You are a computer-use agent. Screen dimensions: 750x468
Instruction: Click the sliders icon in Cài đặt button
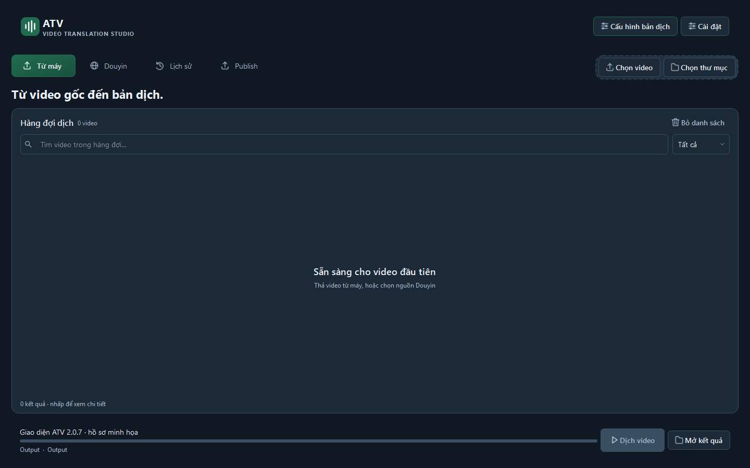(x=692, y=26)
